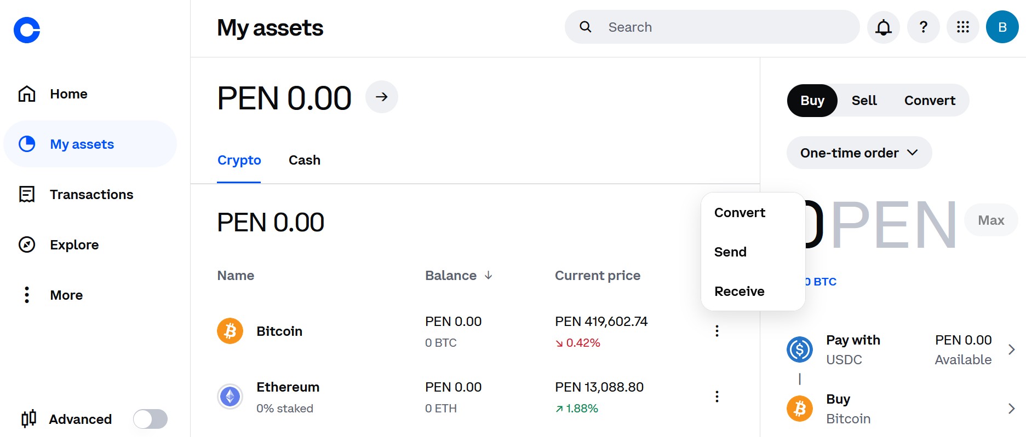This screenshot has width=1026, height=437.
Task: Click the Coinbase logo icon
Action: 27,30
